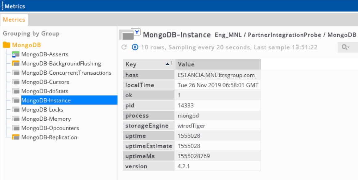Click the MongoDB-BackgroundFlushing orange icon

pos(15,64)
